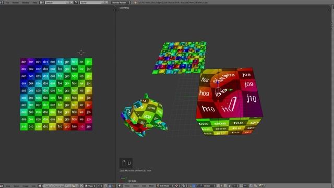Click the flat textured plane mesh
The width and height of the screenshot is (334, 188).
[180, 57]
